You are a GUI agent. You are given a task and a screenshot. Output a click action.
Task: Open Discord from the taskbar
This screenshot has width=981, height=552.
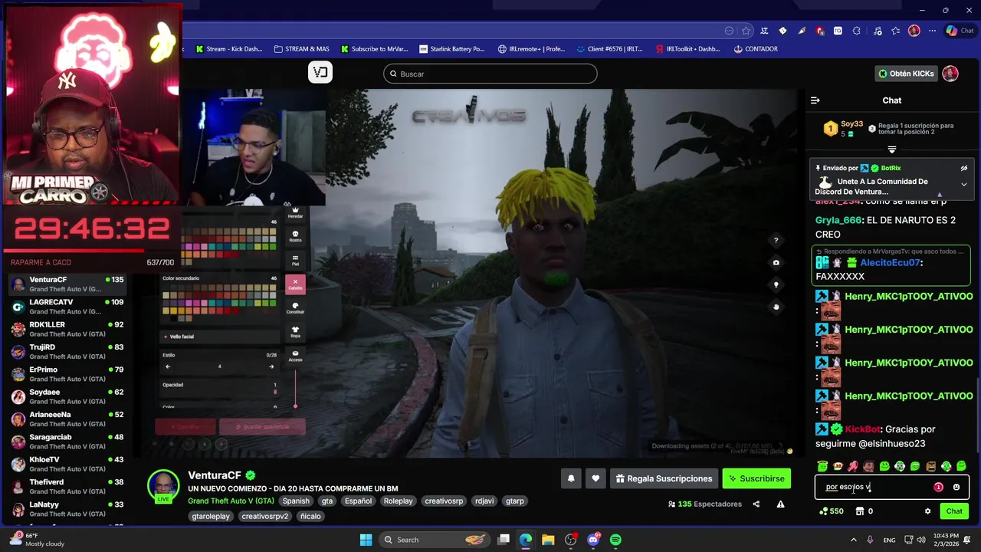(x=593, y=540)
